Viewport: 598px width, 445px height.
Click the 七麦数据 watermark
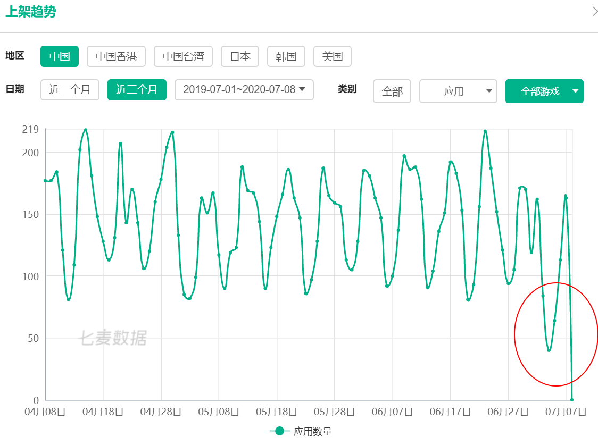click(x=112, y=338)
